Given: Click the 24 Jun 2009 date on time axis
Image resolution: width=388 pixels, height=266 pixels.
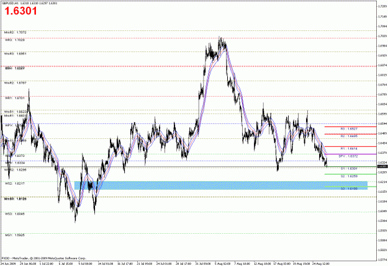Looking at the screenshot, I should [x=8, y=264].
